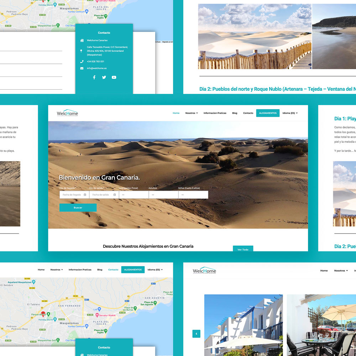This screenshot has width=356, height=356.
Task: Click the El Tablero label on the map
Action: click(x=33, y=304)
